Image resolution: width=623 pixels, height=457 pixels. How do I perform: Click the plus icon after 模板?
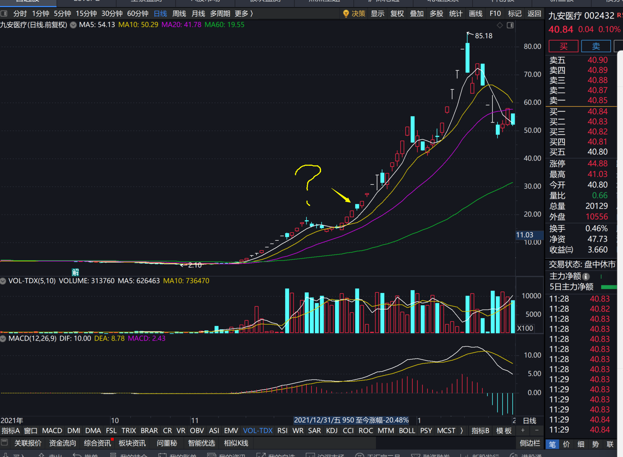[x=523, y=430]
